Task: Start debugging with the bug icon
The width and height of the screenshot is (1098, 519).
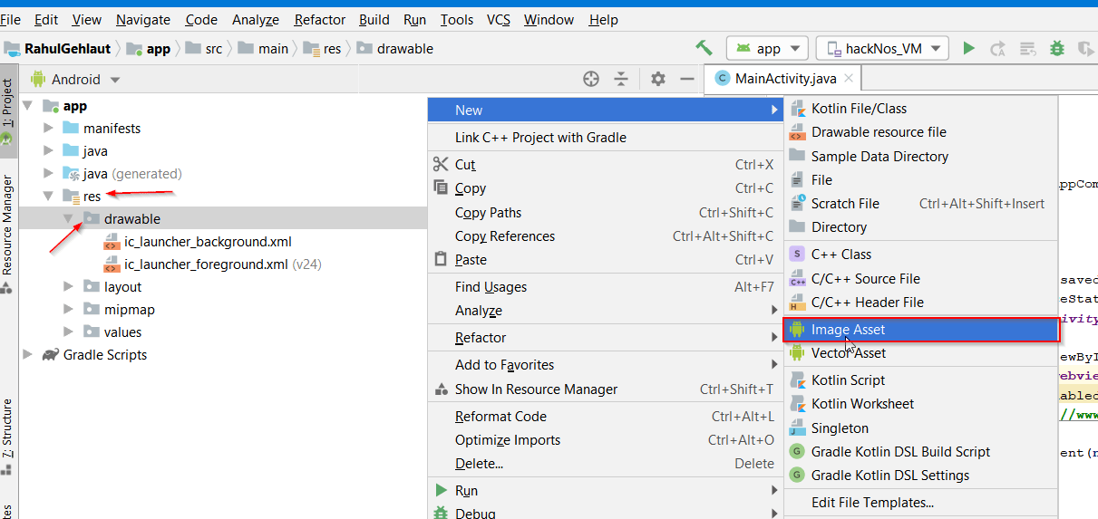Action: (1057, 48)
